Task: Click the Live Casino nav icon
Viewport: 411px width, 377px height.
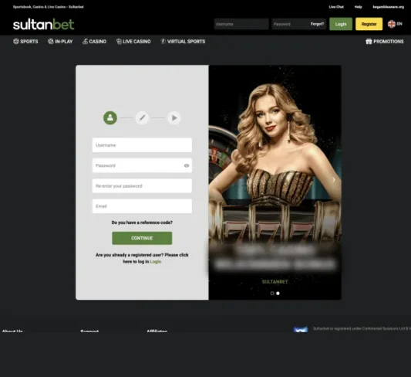Action: 119,41
